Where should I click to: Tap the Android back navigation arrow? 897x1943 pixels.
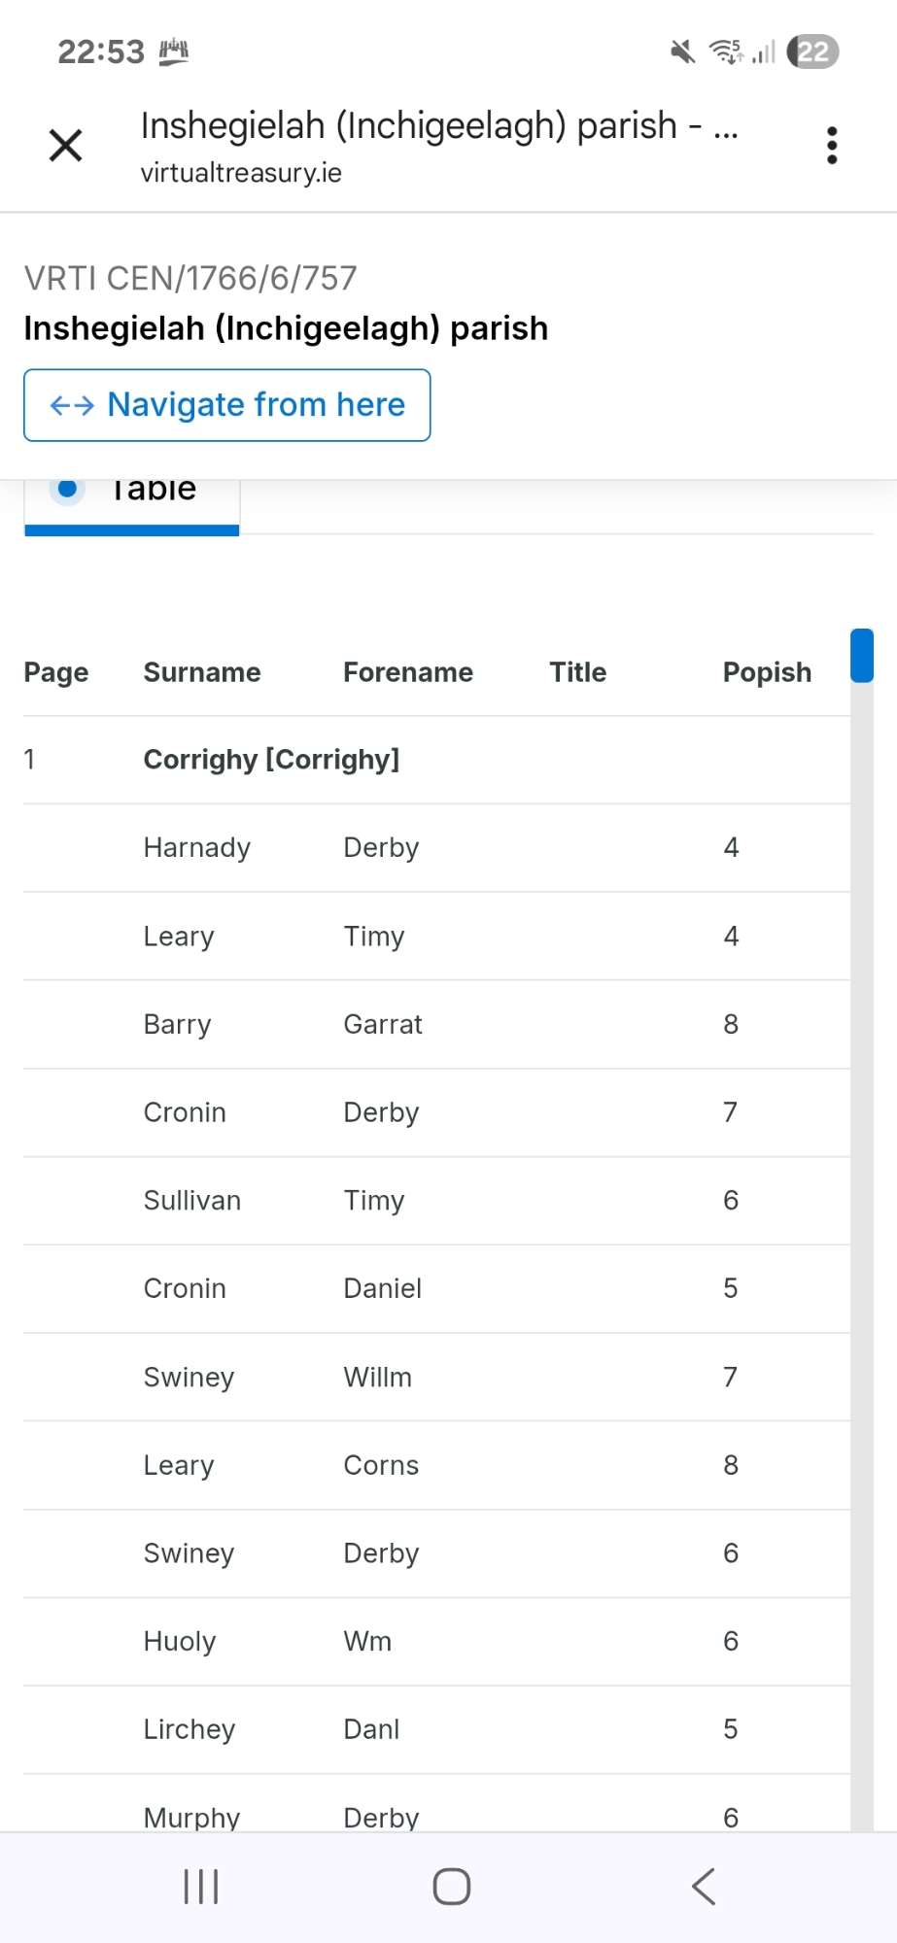coord(704,1887)
